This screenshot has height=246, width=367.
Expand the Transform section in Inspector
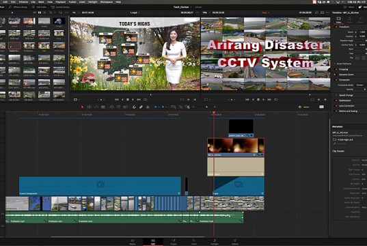click(344, 27)
